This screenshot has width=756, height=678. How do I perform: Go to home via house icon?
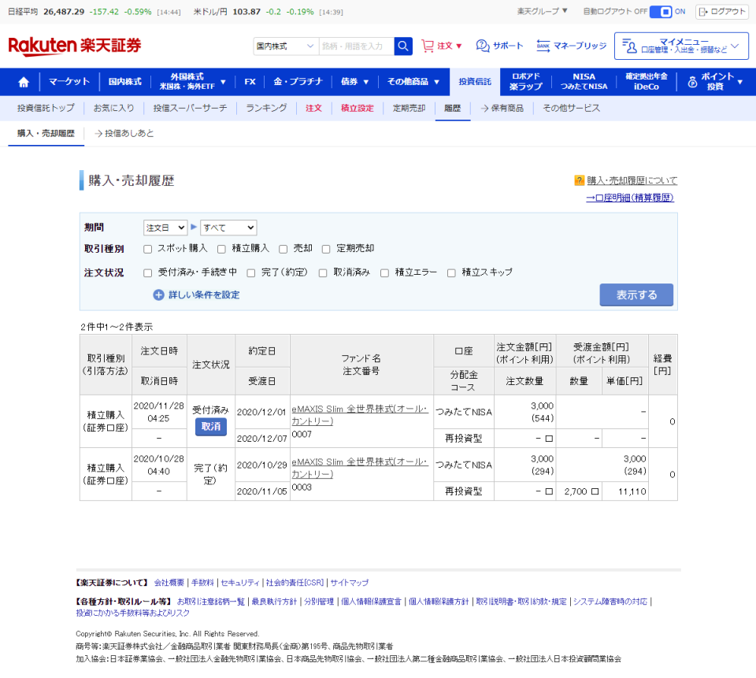tap(23, 82)
